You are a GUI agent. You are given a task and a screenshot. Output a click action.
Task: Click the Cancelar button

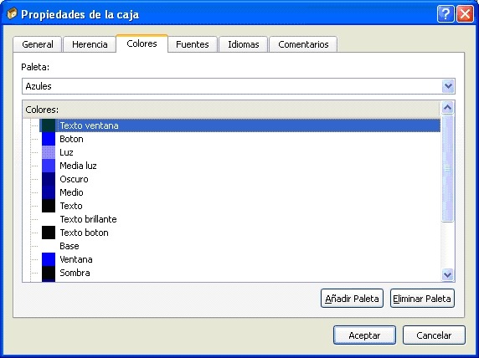tap(434, 335)
